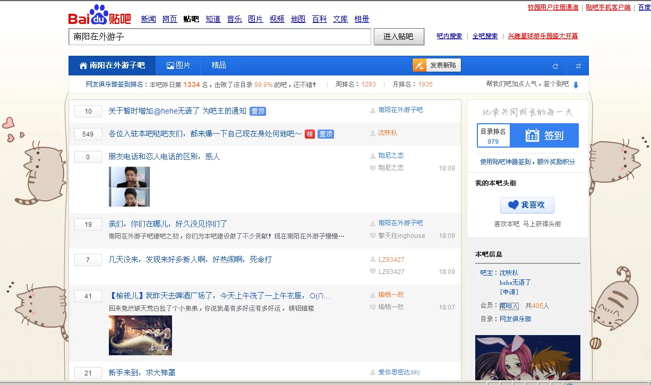The width and height of the screenshot is (651, 385).
Task: Click the reply bubble icon beside gray LZ93427
Action: (x=373, y=272)
